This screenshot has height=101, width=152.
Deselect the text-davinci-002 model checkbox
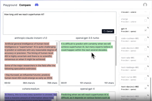[145, 88]
